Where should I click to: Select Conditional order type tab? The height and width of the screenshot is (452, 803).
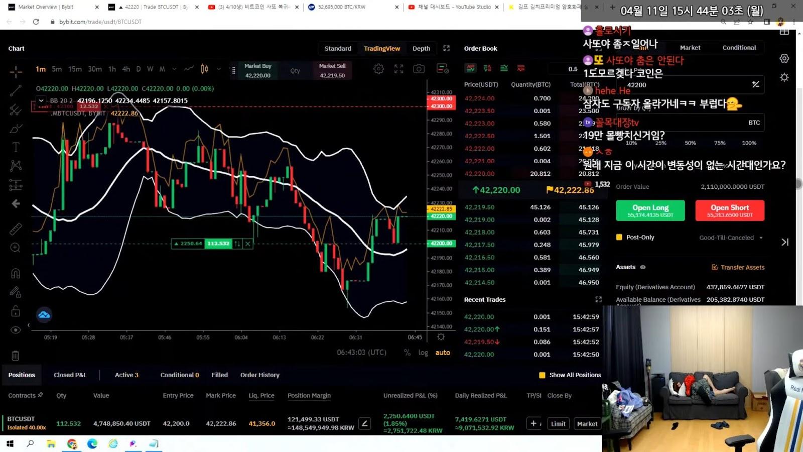pos(739,48)
